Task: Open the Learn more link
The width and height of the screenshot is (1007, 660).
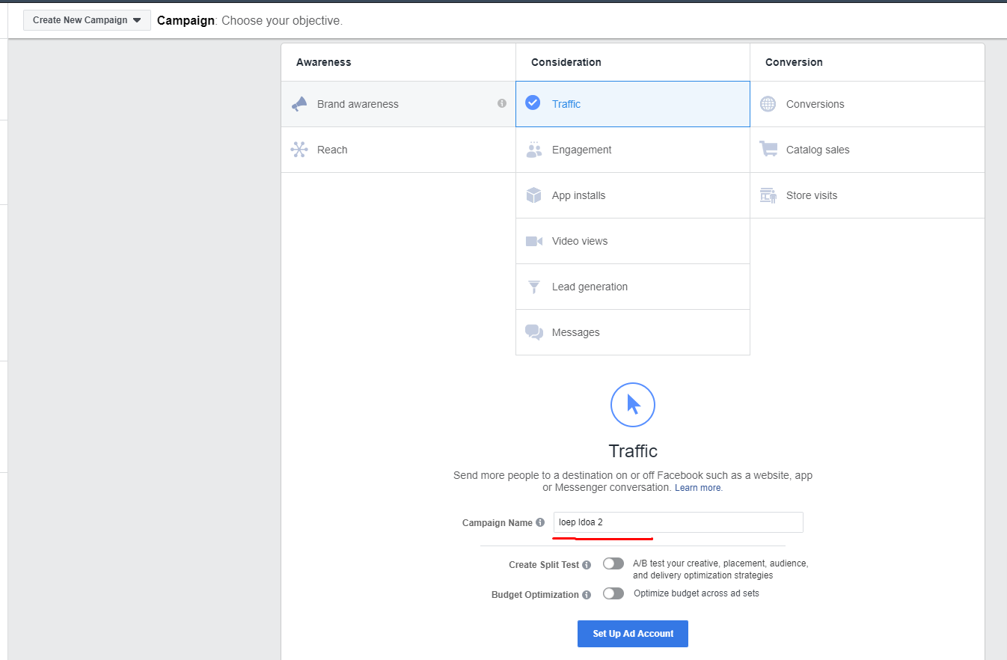Action: 698,488
